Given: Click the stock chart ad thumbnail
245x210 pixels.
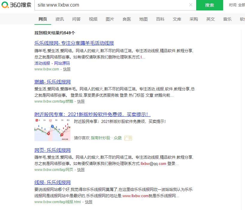Looking at the screenshot, I should (x=52, y=129).
